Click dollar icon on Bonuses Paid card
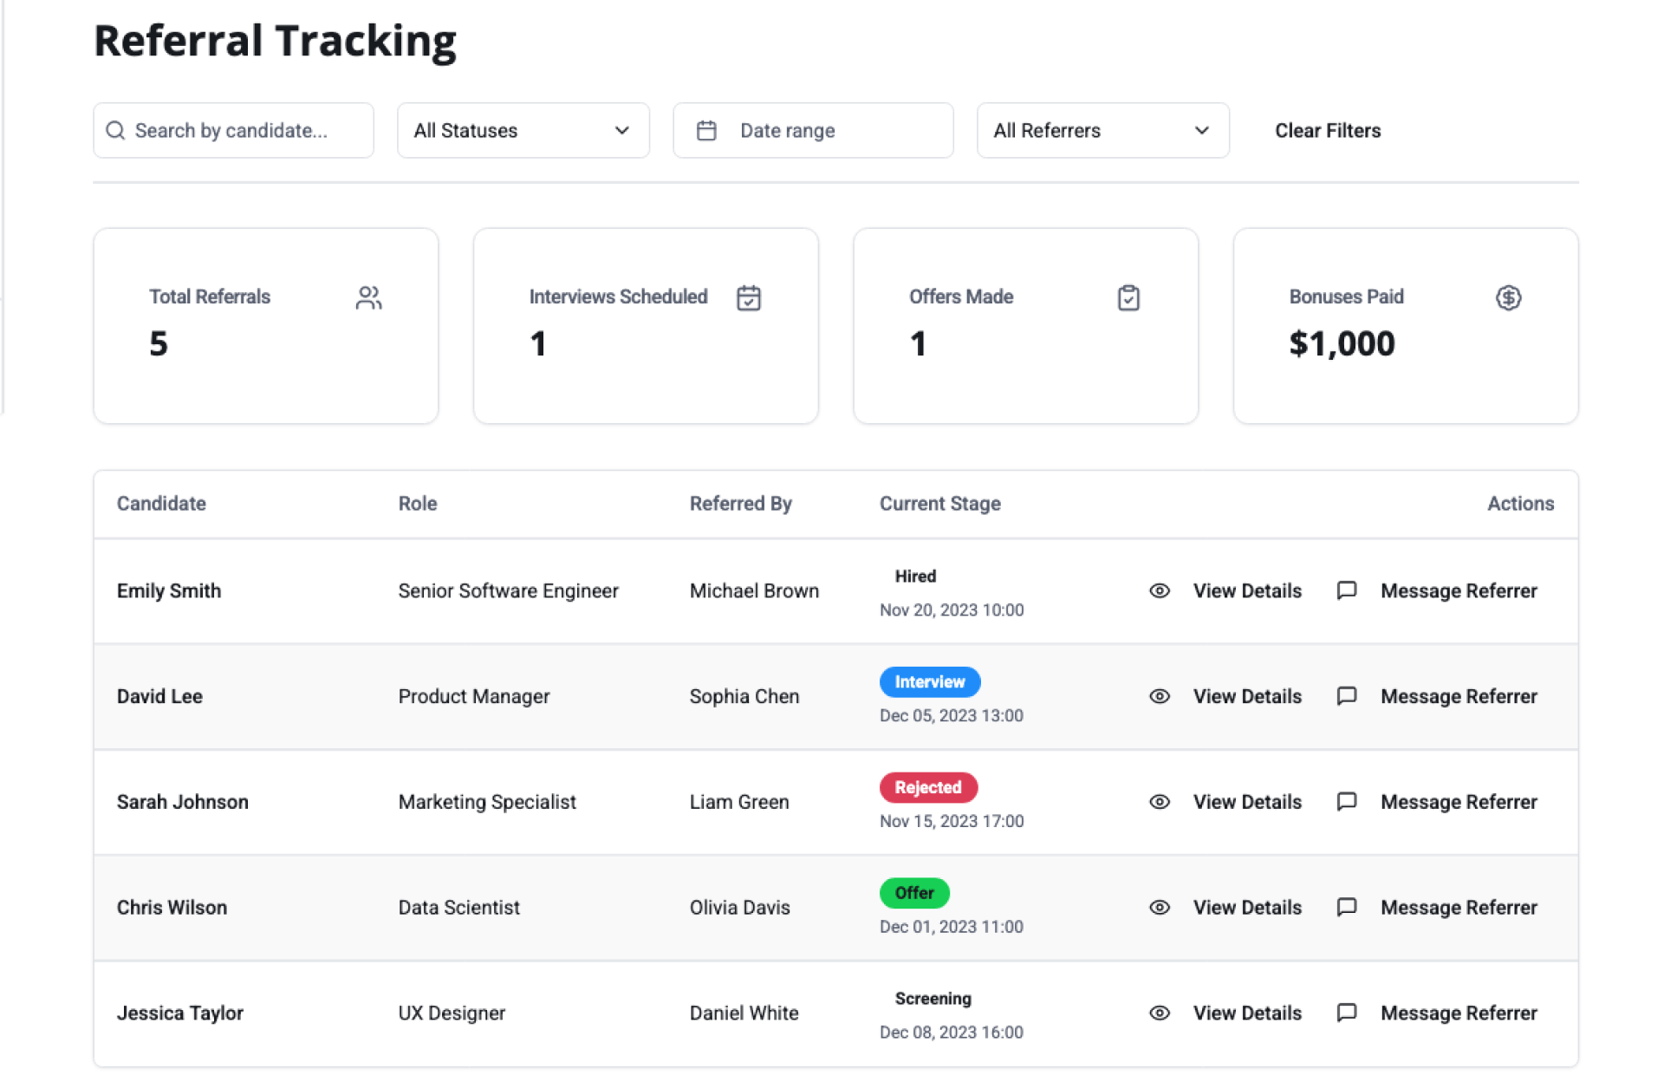Viewport: 1664px width, 1082px height. [1508, 297]
